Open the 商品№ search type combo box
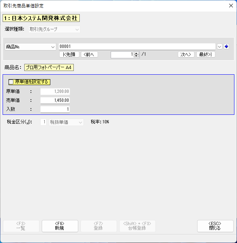The width and height of the screenshot is (237, 243). coord(31,47)
